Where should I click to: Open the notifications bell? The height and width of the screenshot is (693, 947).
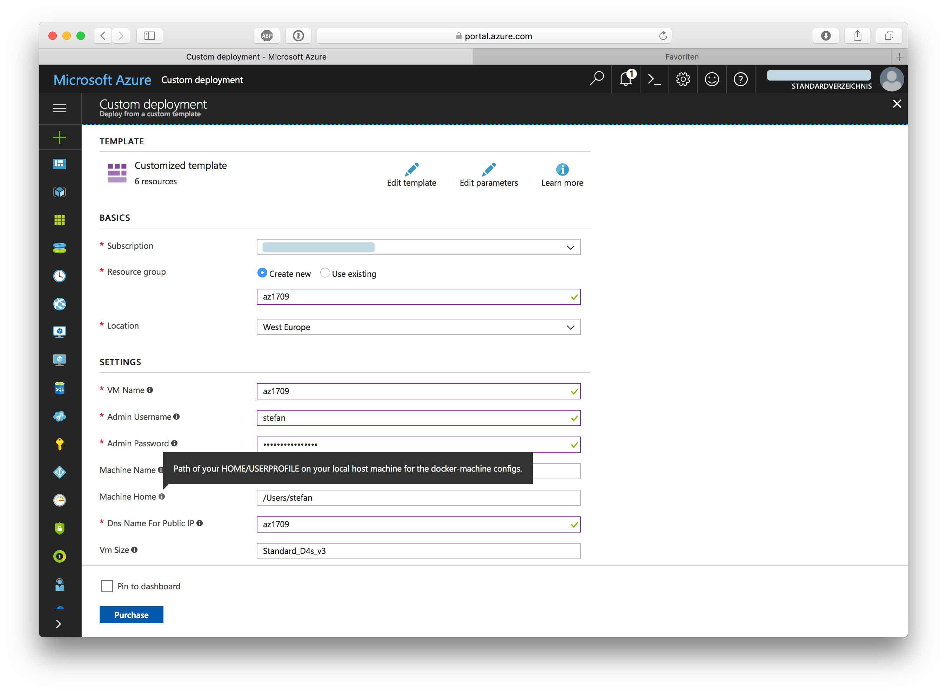point(626,79)
